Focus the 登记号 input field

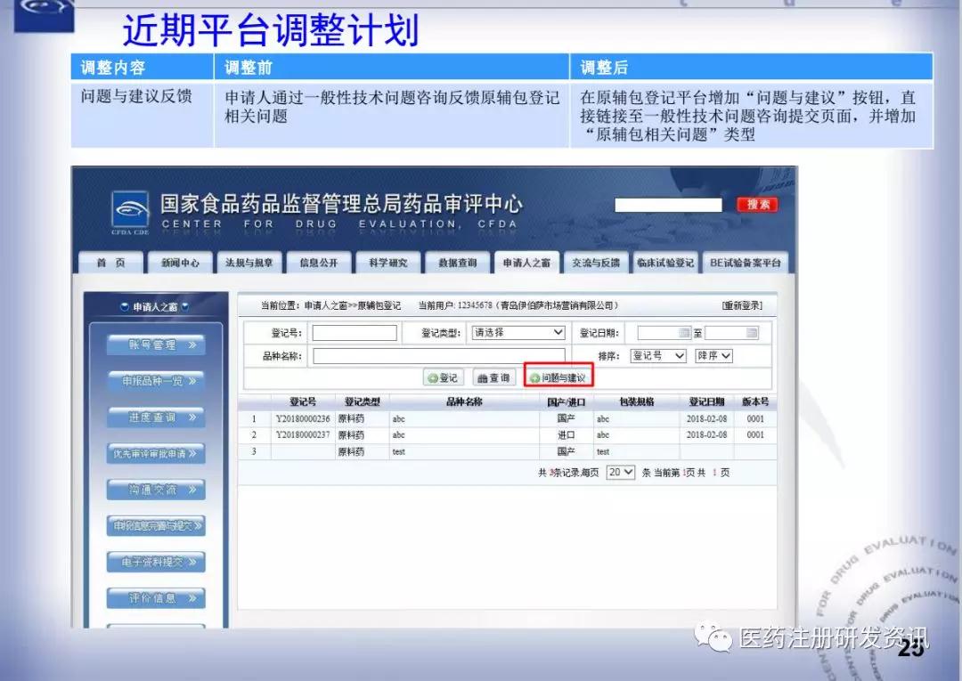tap(355, 333)
